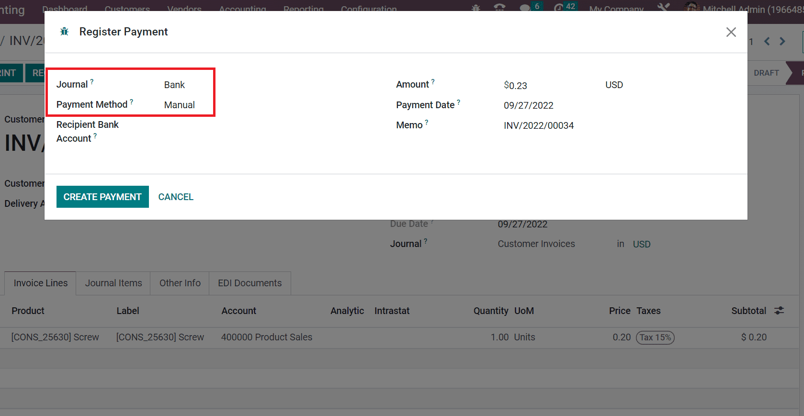Open the Vendors menu
The image size is (804, 416).
184,9
